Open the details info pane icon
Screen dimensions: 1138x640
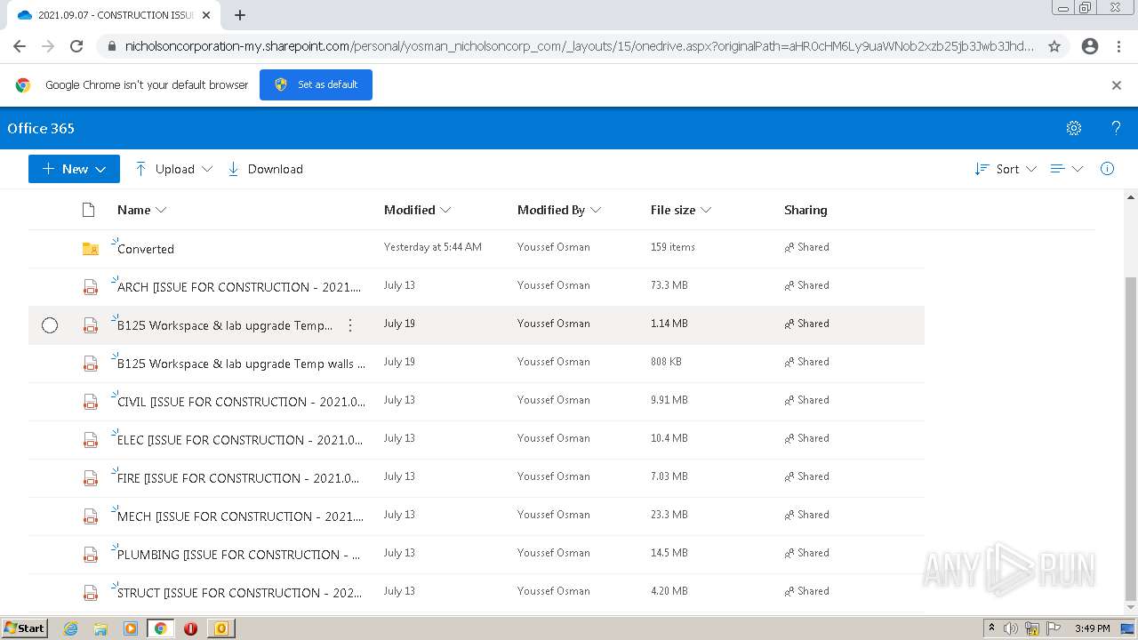point(1107,169)
